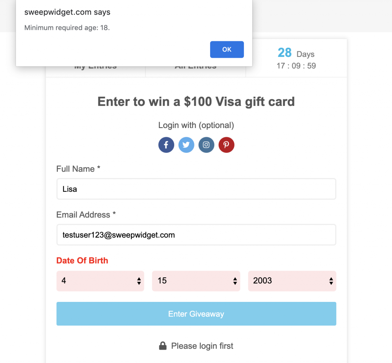Image resolution: width=392 pixels, height=363 pixels.
Task: Click the Facebook login icon
Action: pyautogui.click(x=166, y=145)
